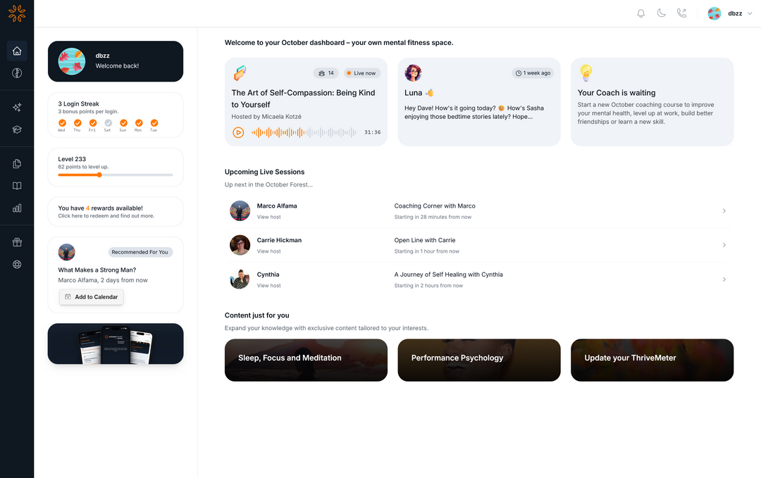Click the graduation cap sidebar icon

pyautogui.click(x=17, y=130)
